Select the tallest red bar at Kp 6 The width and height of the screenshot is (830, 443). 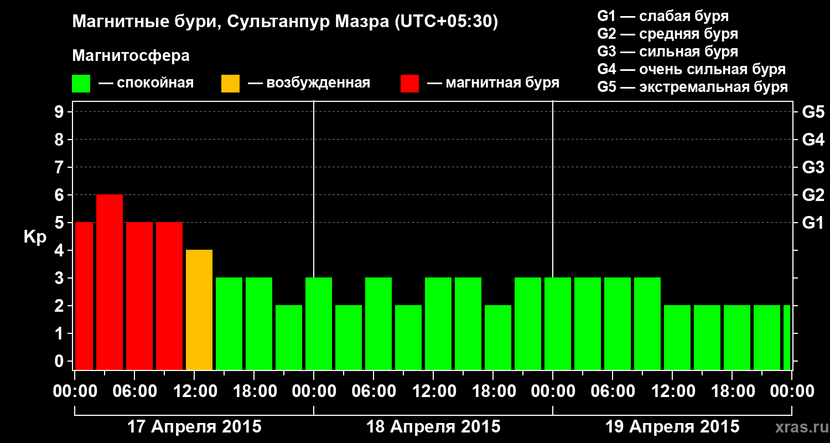click(x=110, y=282)
